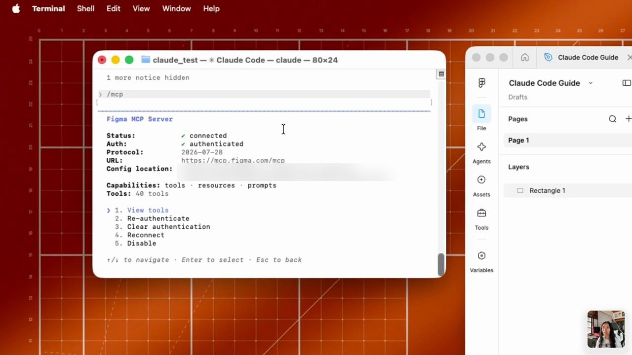Screen dimensions: 632x355
Task: Open Figma home icon
Action: [525, 57]
